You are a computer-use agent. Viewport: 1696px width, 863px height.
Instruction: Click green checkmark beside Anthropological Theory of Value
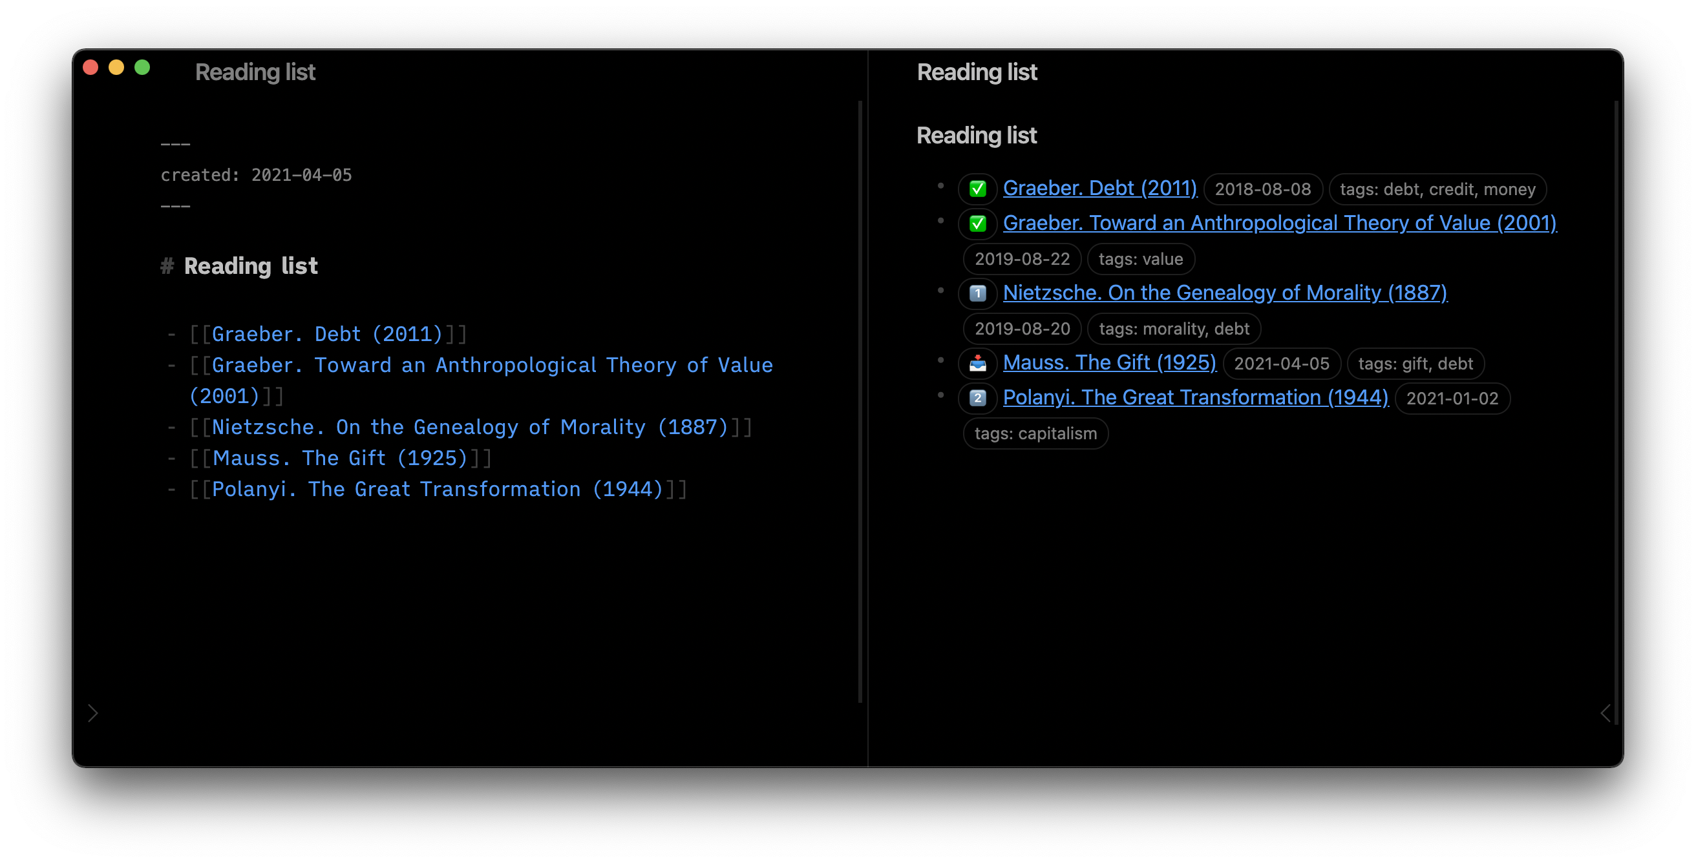977,224
